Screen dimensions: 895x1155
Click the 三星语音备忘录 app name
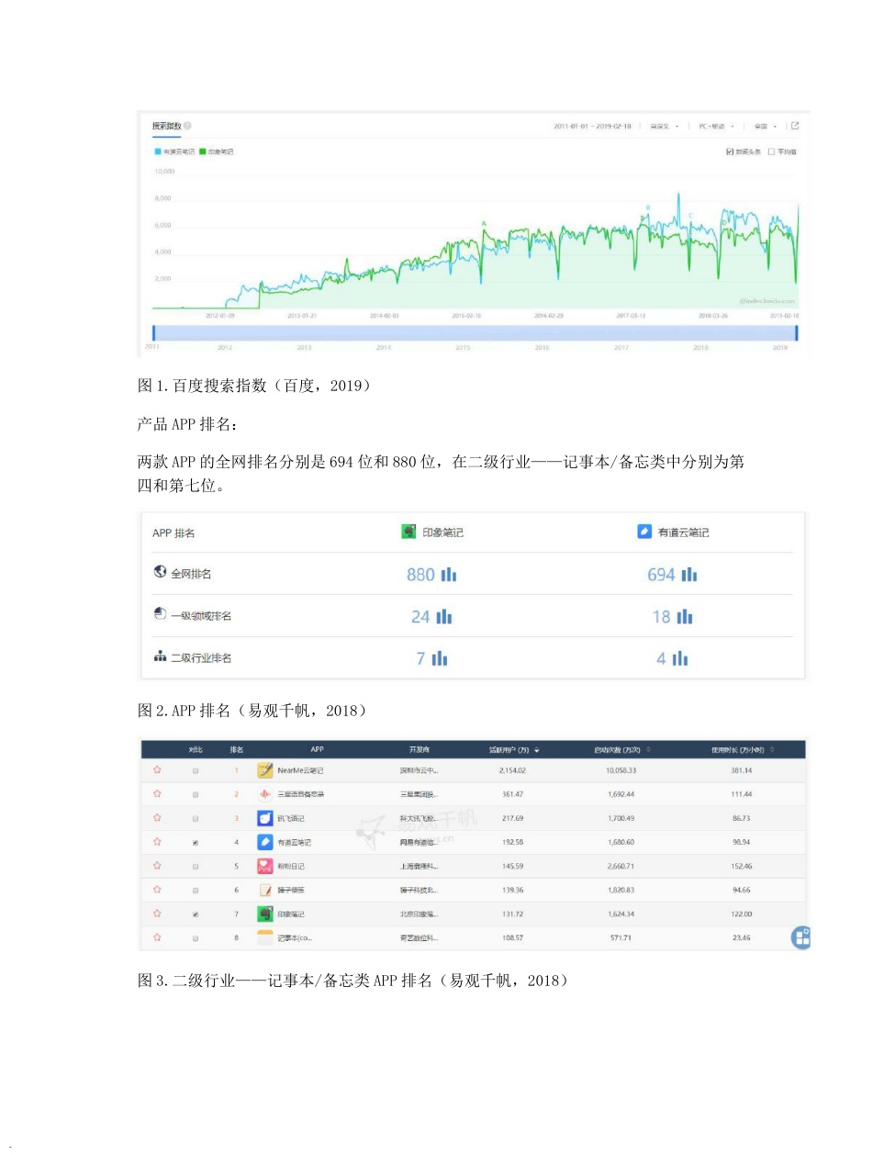[x=300, y=794]
